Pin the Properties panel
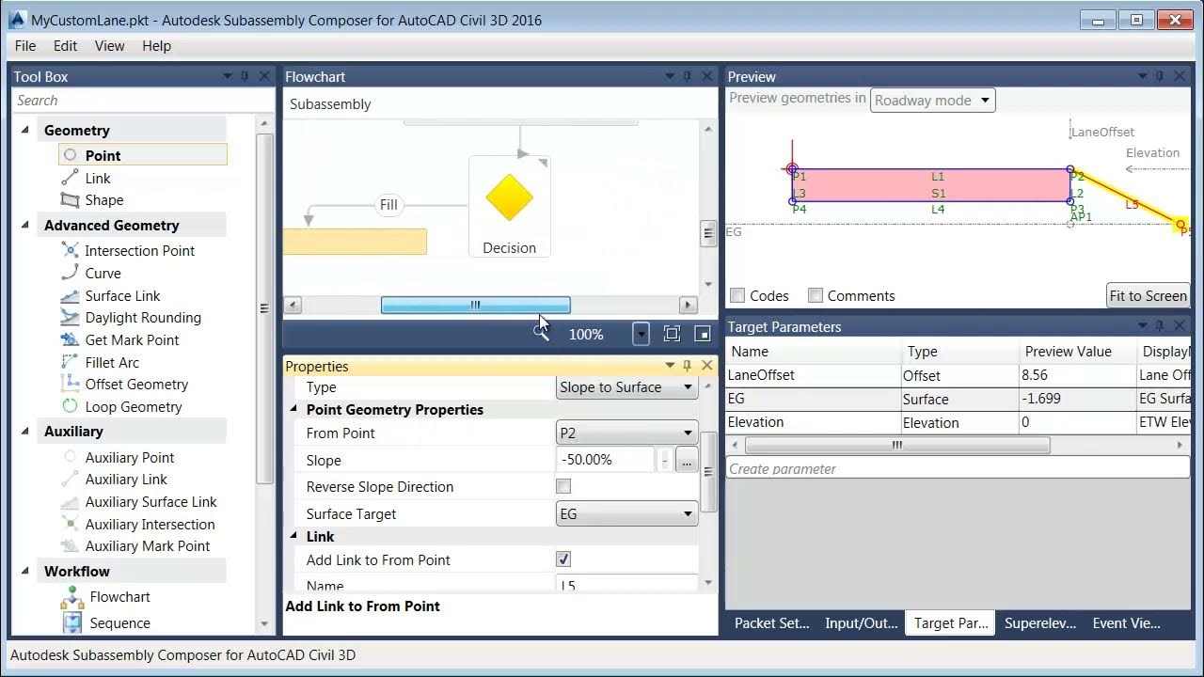Image resolution: width=1204 pixels, height=677 pixels. coord(688,366)
